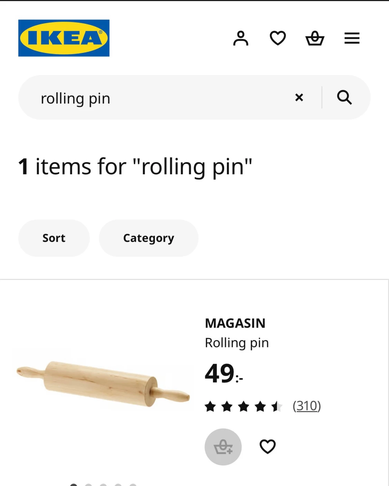Open the (310) reviews link
The image size is (389, 486).
pyautogui.click(x=307, y=406)
